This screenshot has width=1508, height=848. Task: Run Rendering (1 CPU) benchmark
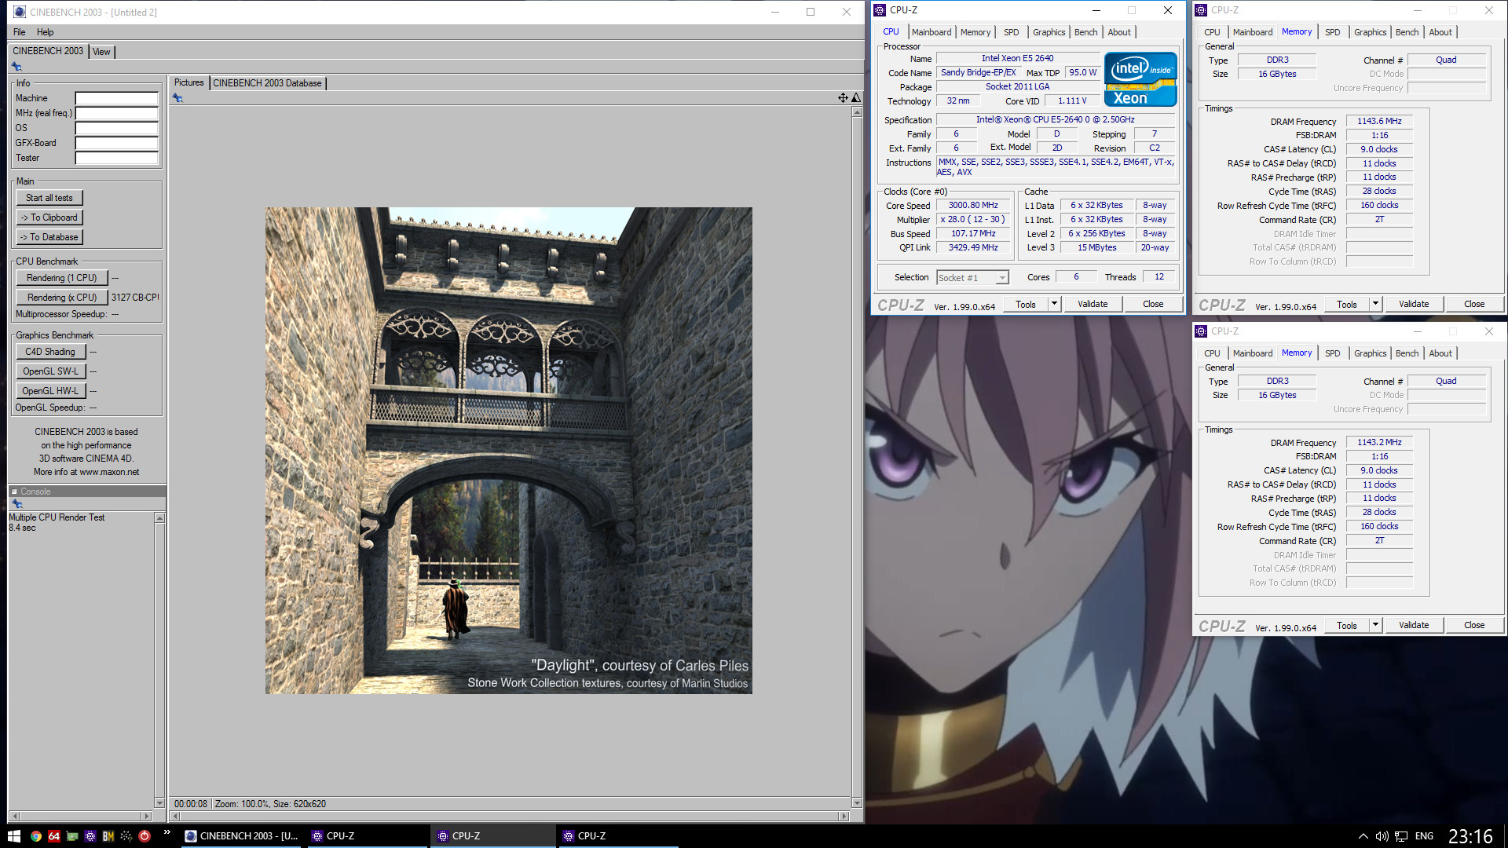61,278
